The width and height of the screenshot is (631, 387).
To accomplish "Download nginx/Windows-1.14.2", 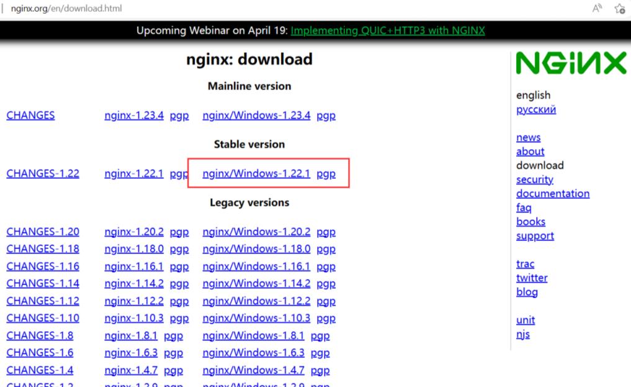I will [x=256, y=283].
